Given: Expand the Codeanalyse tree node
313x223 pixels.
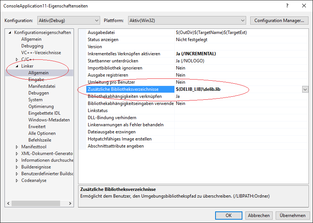Looking at the screenshot, I should (17, 180).
